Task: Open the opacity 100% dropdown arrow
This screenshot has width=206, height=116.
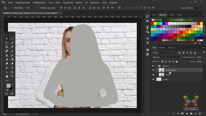Action: 204,57
